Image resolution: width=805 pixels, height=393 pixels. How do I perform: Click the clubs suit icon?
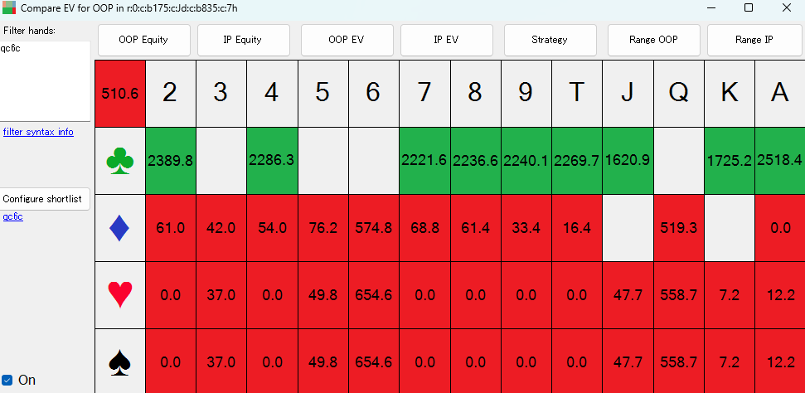(121, 161)
